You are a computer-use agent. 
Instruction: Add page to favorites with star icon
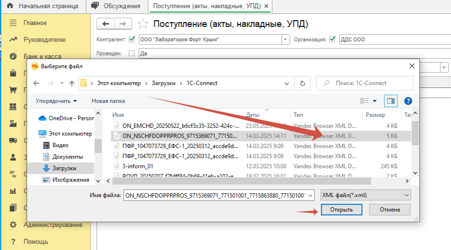coord(143,24)
